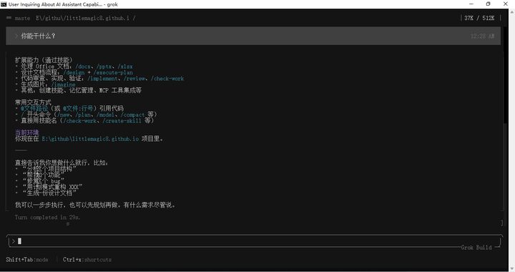This screenshot has width=515, height=272.
Task: Click the "当前环境" heading
Action: [x=27, y=132]
